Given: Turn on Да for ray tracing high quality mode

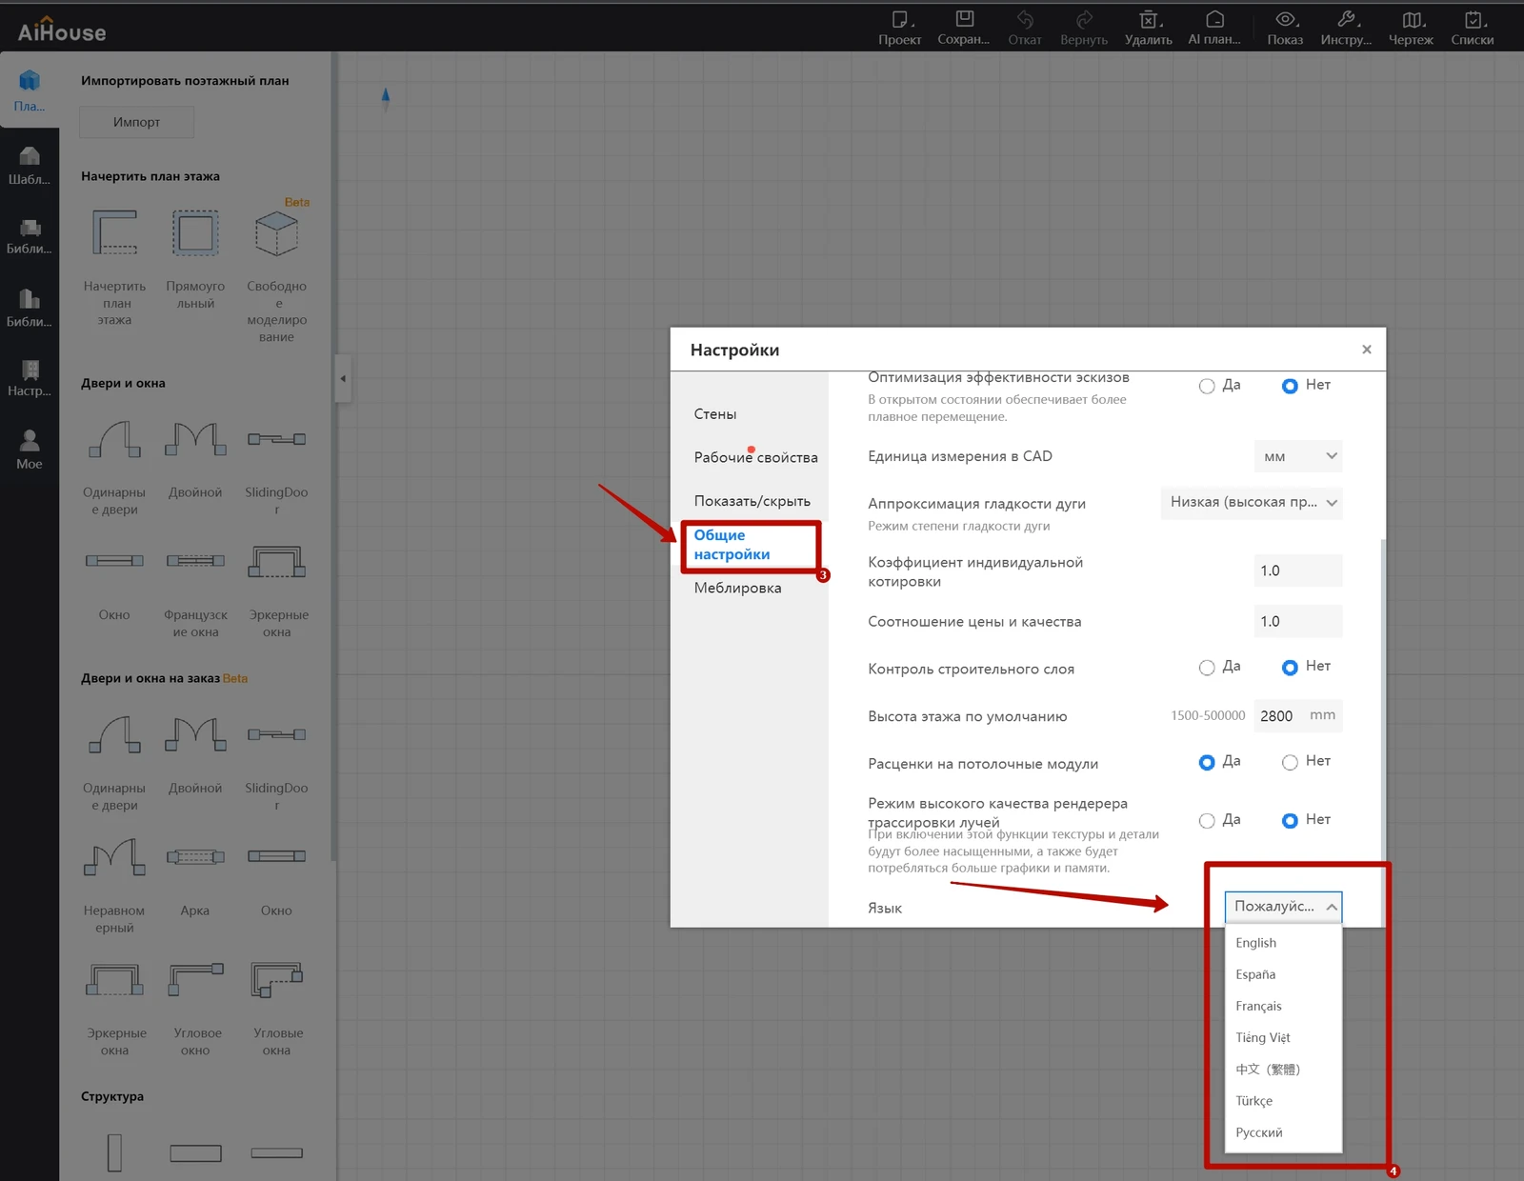Looking at the screenshot, I should [x=1207, y=821].
